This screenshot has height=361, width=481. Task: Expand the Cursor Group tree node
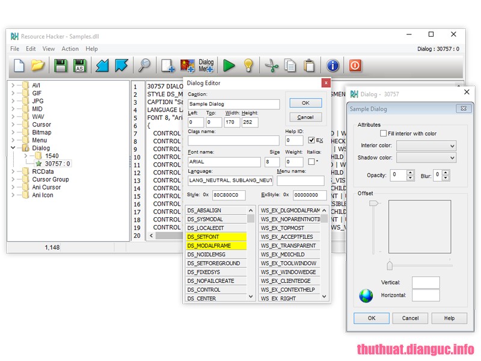[x=13, y=179]
